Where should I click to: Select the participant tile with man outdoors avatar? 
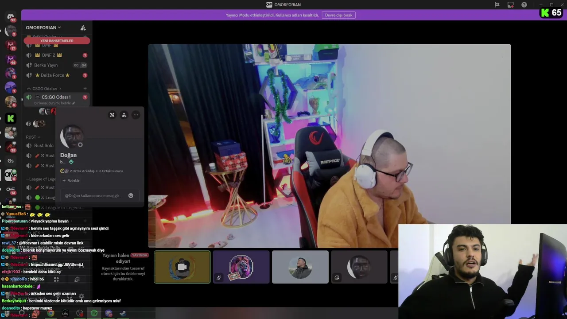click(300, 267)
